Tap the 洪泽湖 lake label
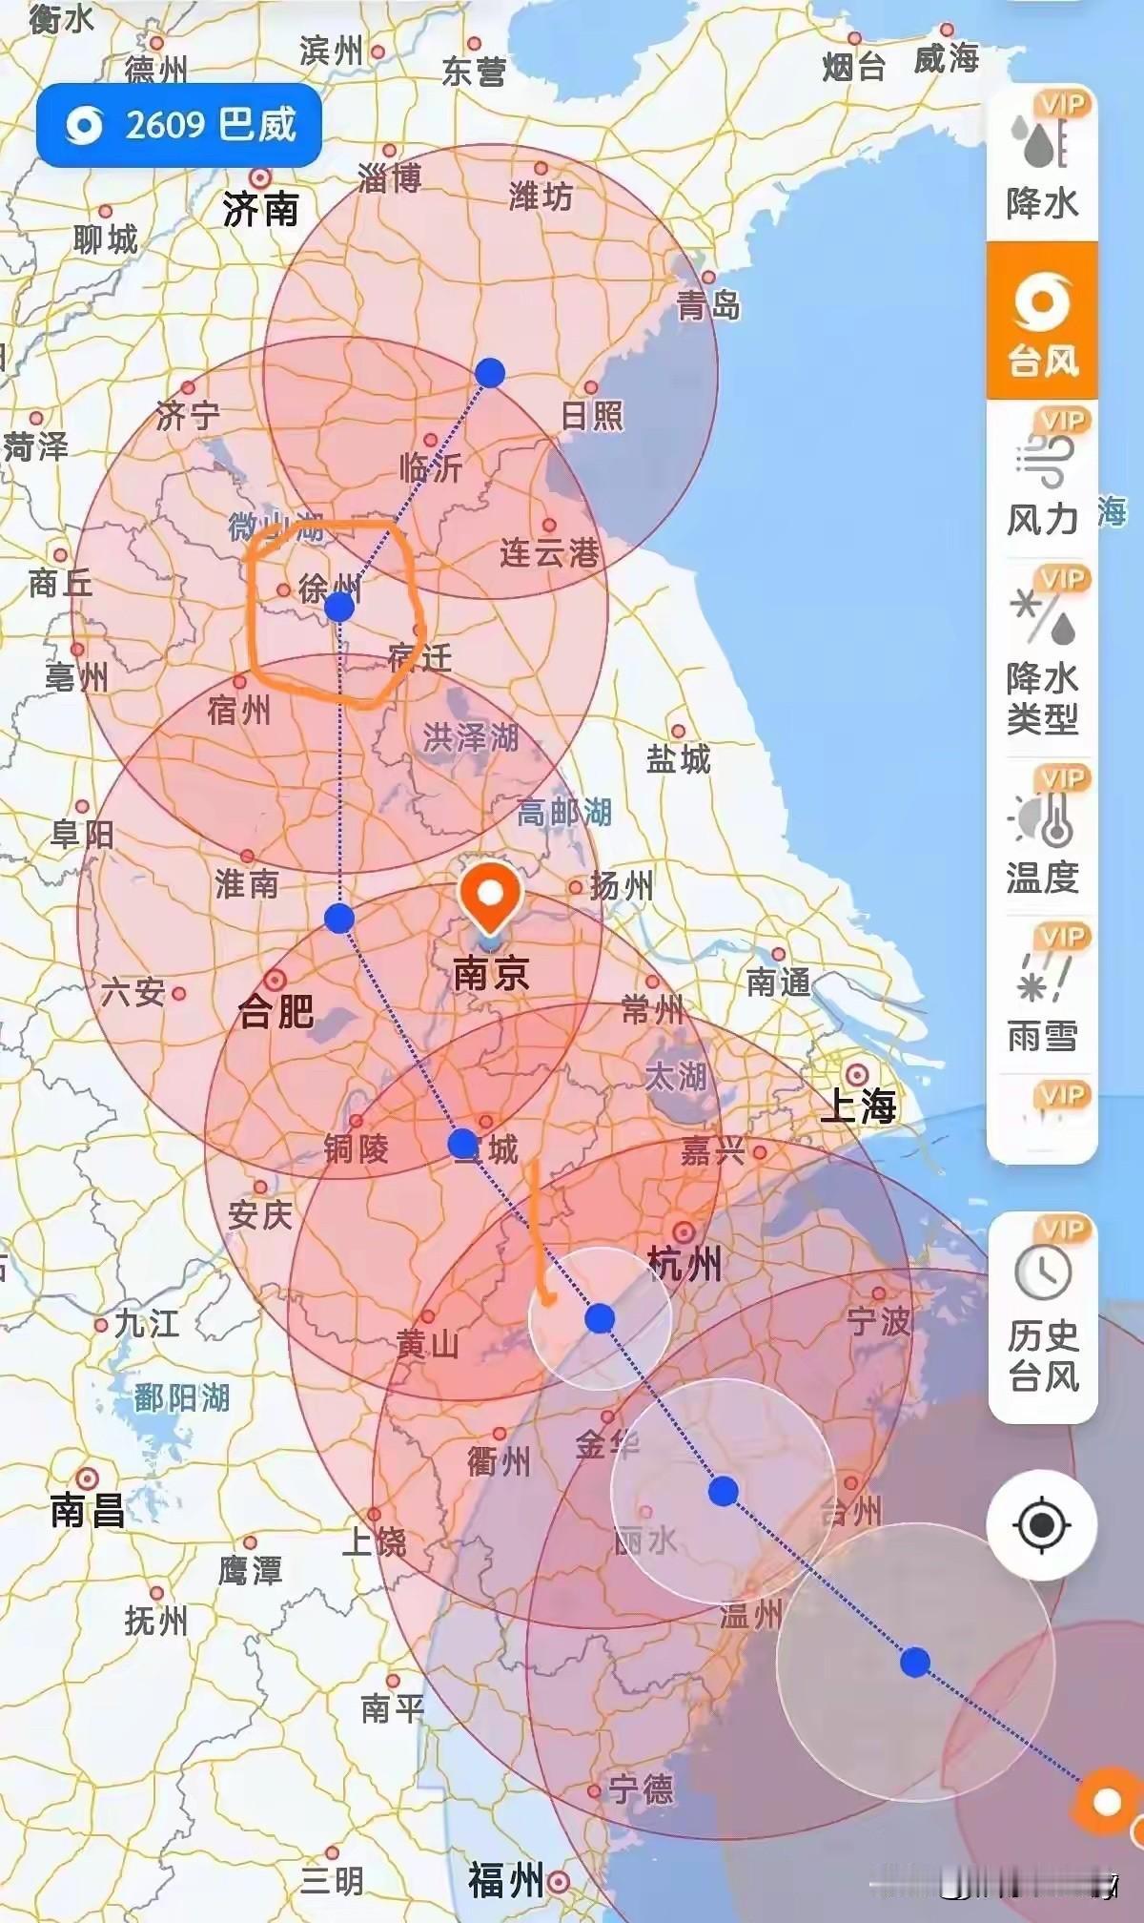This screenshot has width=1144, height=1923. 471,736
